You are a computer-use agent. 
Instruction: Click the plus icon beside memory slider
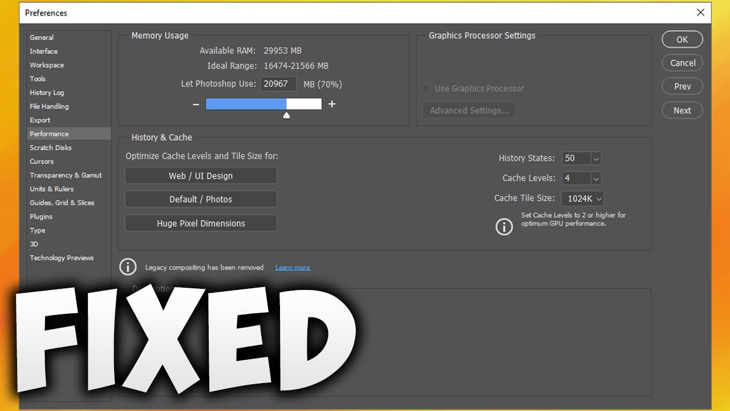point(332,104)
